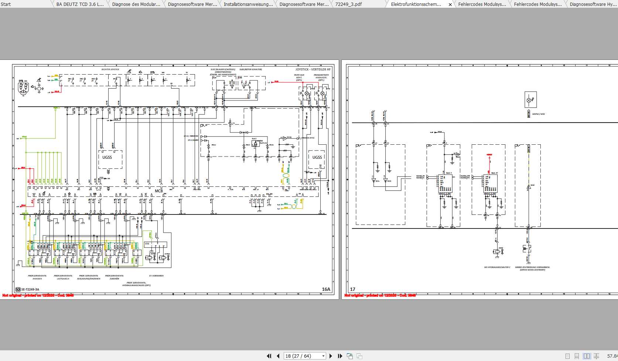Viewport: 618px width, 361px height.
Task: Go to the previous page
Action: click(278, 356)
